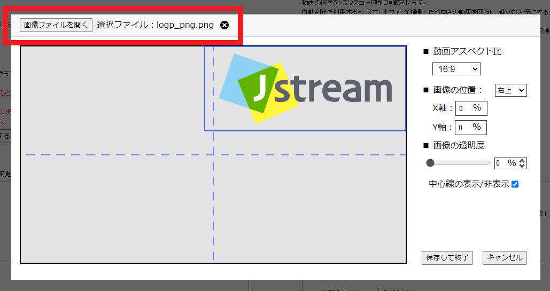Click the Y軸 percent input field
Viewport: 550px width, 291px height.
471,128
